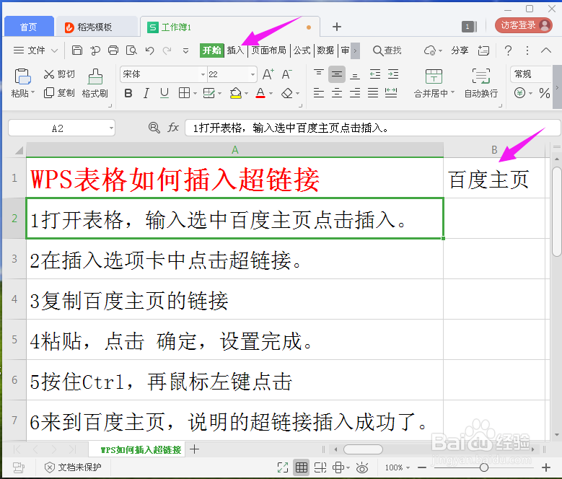The height and width of the screenshot is (479, 562).
Task: Switch to the 公式 ribbon tab
Action: [x=302, y=50]
